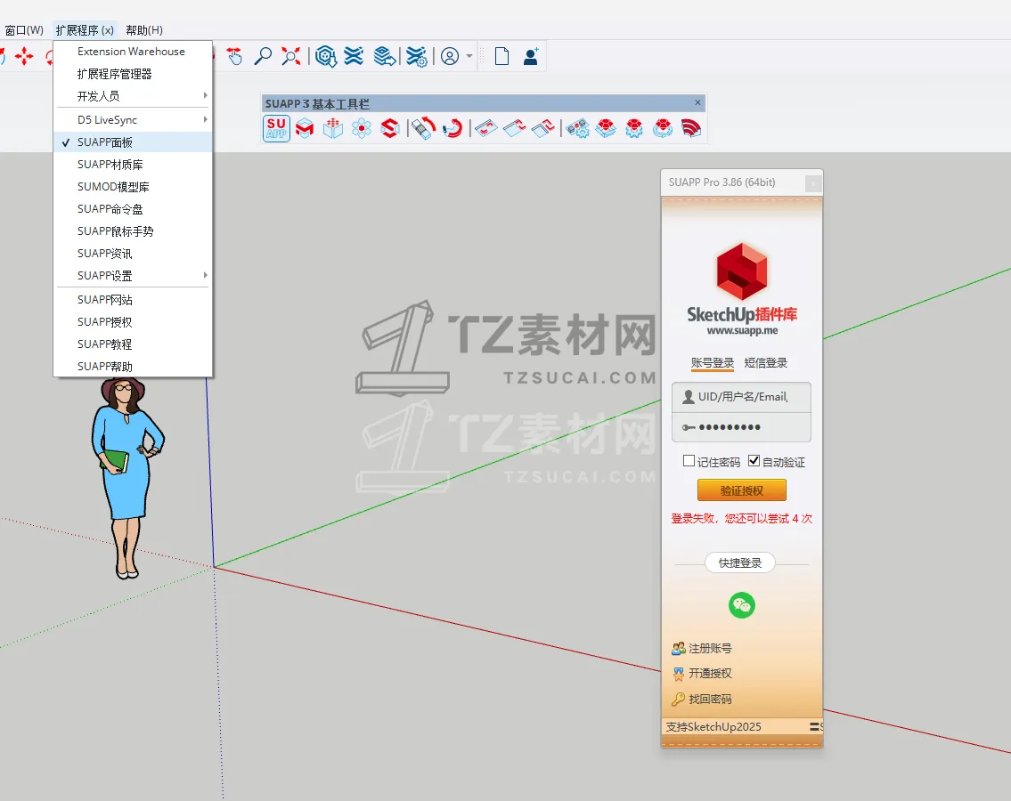Click the red curved-arrow pointer icon
The image size is (1011, 801).
[x=453, y=128]
